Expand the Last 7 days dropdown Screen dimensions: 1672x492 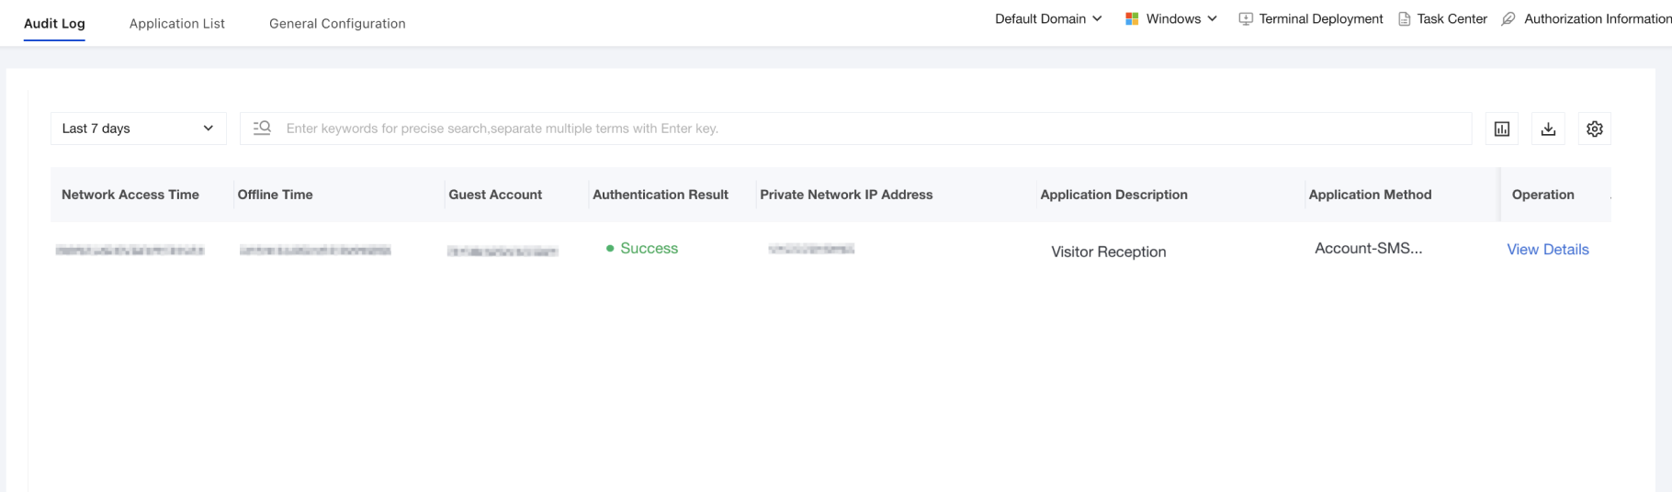[x=139, y=129]
